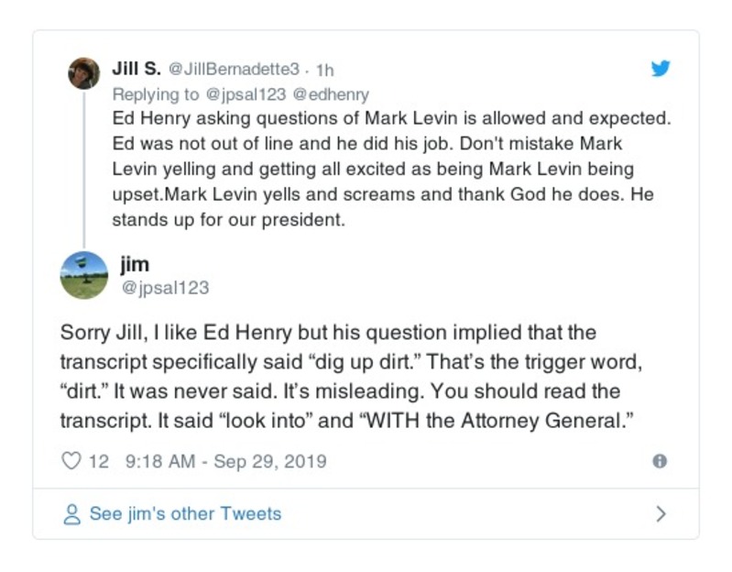Open the tweet info icon
This screenshot has height=572, width=732.
click(x=659, y=462)
